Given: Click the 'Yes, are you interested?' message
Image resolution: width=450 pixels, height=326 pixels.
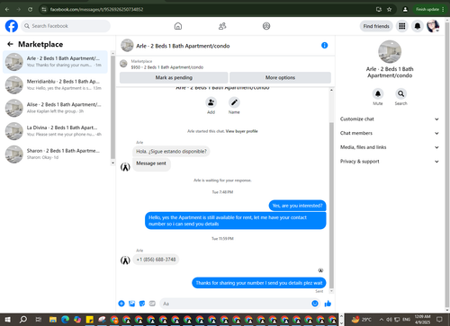Looking at the screenshot, I should pyautogui.click(x=297, y=206).
